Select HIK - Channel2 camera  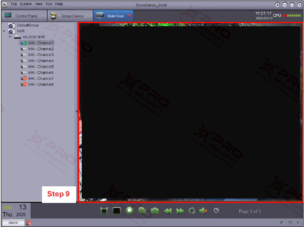pos(41,49)
